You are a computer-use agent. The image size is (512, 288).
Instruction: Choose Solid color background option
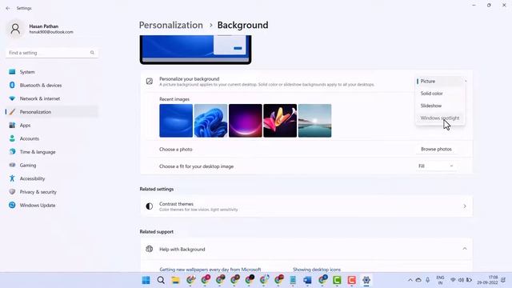(440, 94)
